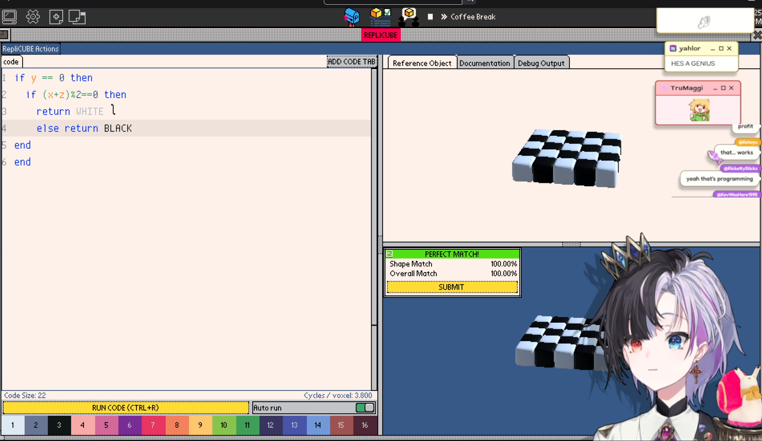The width and height of the screenshot is (762, 441).
Task: Pick color swatch number 7
Action: (153, 425)
